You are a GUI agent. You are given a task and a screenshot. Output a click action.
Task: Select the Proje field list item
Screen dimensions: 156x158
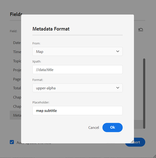[x=17, y=70]
